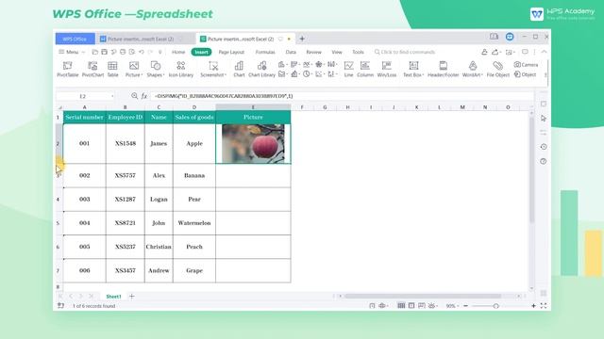
Task: Click the zoom slider handle in the status bar
Action: tap(495, 306)
